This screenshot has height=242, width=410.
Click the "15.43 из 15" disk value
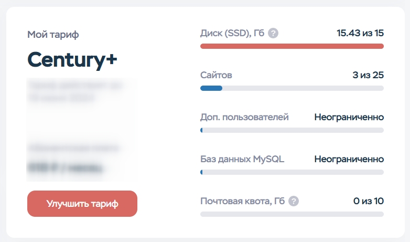[360, 33]
